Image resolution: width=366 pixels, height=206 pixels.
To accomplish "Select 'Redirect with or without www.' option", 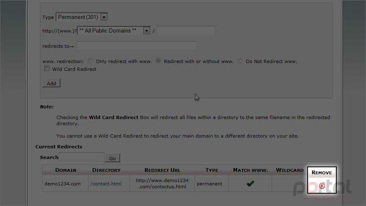I will pos(158,61).
